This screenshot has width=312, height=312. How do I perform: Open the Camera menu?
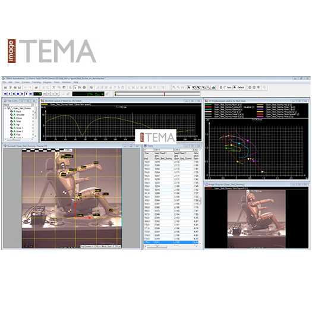(x=26, y=82)
